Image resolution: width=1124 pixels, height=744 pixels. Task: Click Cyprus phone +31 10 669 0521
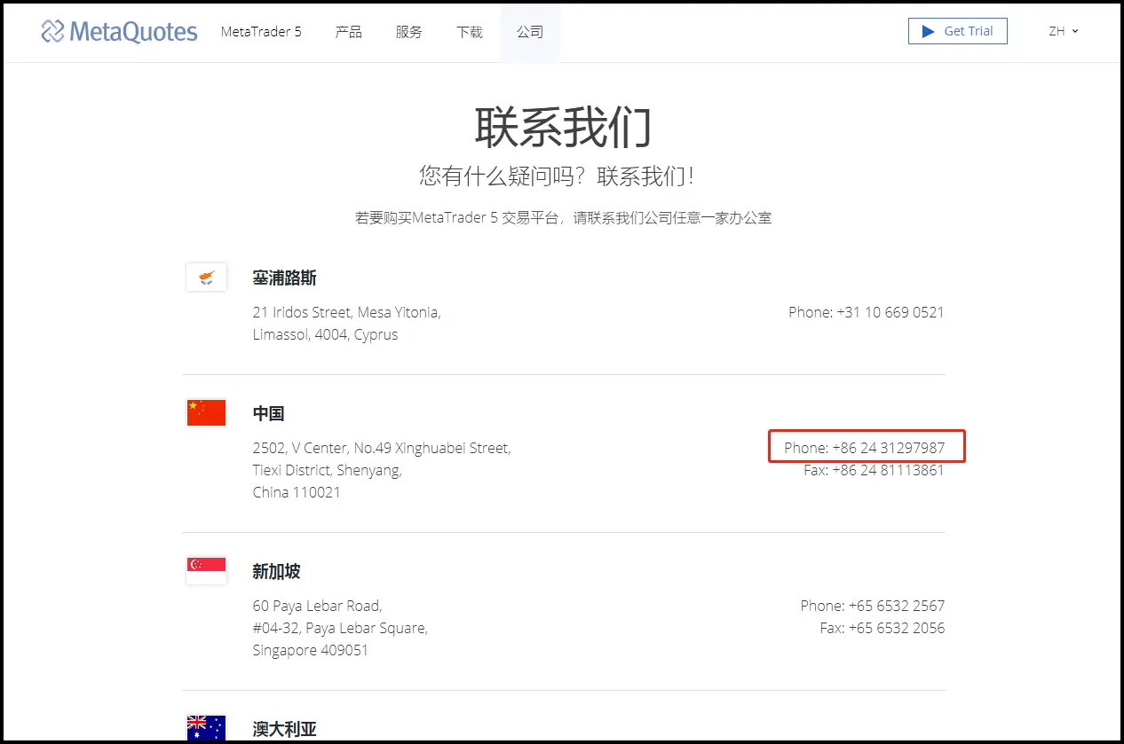(x=867, y=312)
